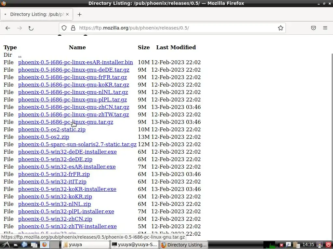This screenshot has width=333, height=249.
Task: Download phoenix-0.5-win32-koKR.zip
Action: pos(55,197)
